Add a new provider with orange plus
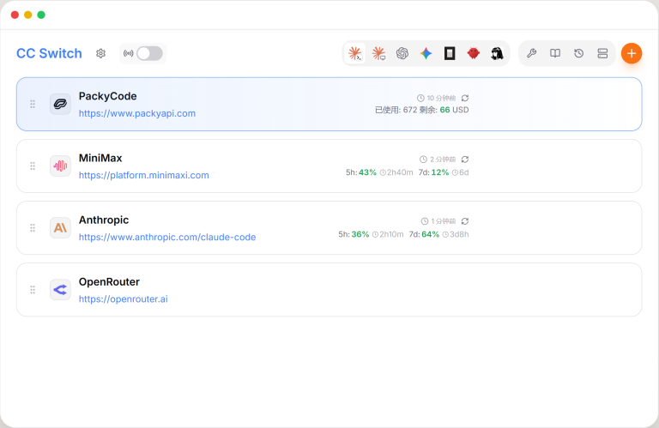 (x=632, y=53)
